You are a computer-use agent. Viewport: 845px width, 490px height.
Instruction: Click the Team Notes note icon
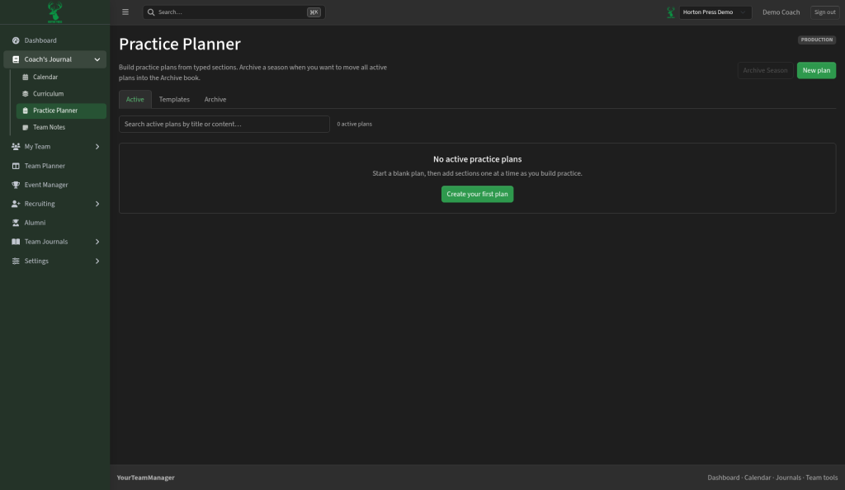(x=26, y=127)
